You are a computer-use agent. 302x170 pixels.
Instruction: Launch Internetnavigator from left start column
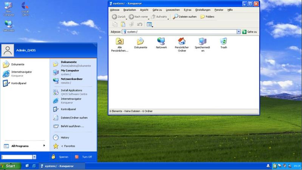[x=25, y=74]
